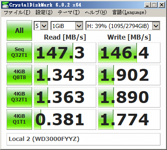Click the 4KiB Q8T8 read value 1.343
Image resolution: width=167 pixels, height=150 pixels.
pyautogui.click(x=65, y=75)
